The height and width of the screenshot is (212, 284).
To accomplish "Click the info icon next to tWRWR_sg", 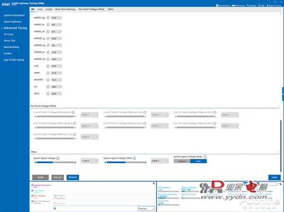I will (48, 38).
